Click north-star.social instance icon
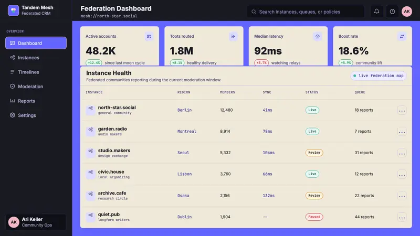The image size is (420, 236). tap(90, 110)
